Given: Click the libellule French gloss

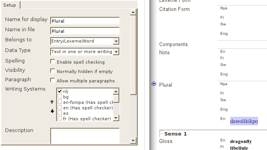Looking at the screenshot, I should tap(239, 148).
